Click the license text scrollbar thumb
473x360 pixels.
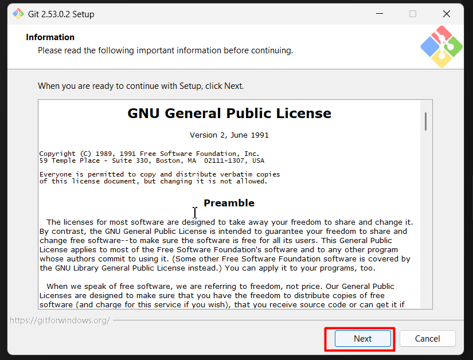click(x=425, y=122)
